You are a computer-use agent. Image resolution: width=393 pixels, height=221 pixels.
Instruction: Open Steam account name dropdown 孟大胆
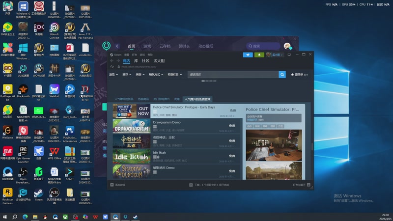pos(278,55)
